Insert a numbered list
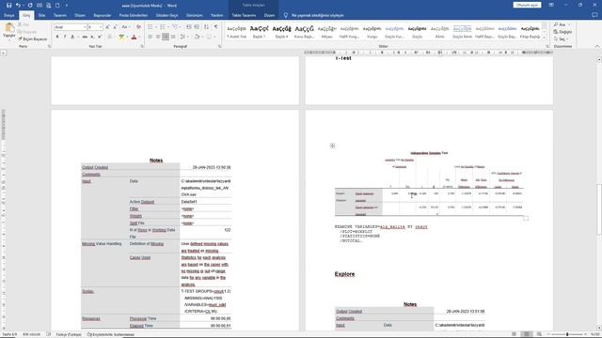This screenshot has height=338, width=602. click(x=164, y=27)
